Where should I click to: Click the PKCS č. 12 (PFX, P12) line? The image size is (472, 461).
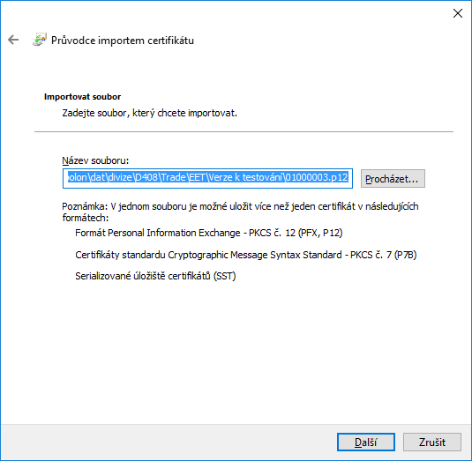[x=209, y=233]
